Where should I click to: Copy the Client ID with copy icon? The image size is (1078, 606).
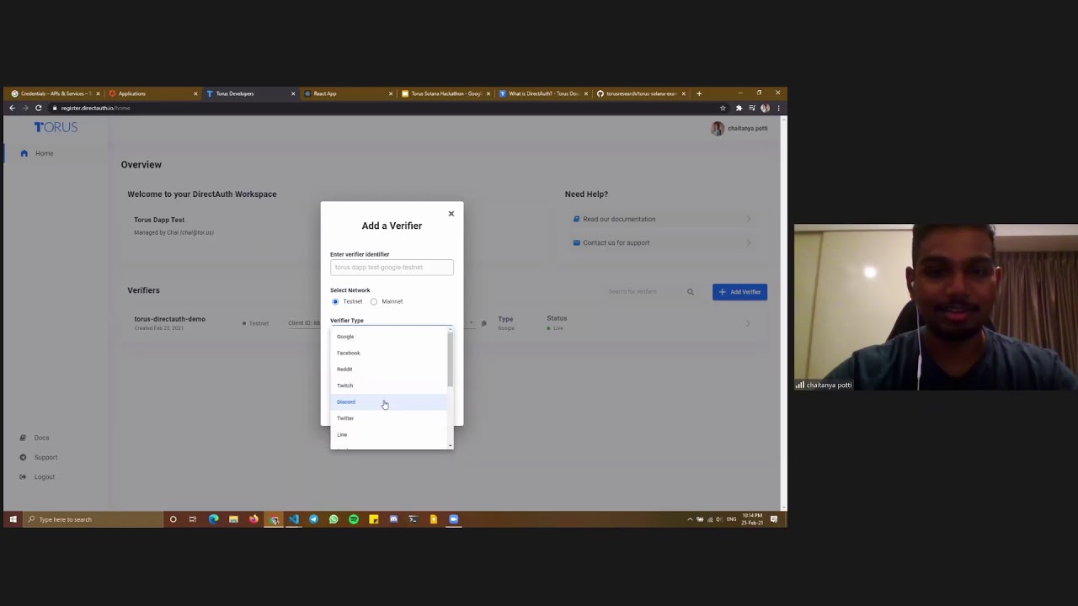pos(483,323)
